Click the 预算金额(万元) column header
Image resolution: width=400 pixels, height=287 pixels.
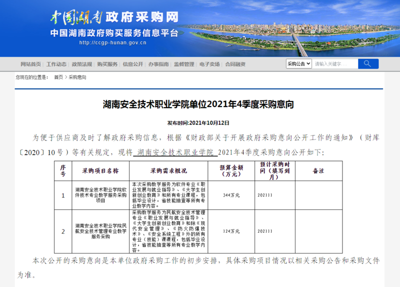pos(231,171)
